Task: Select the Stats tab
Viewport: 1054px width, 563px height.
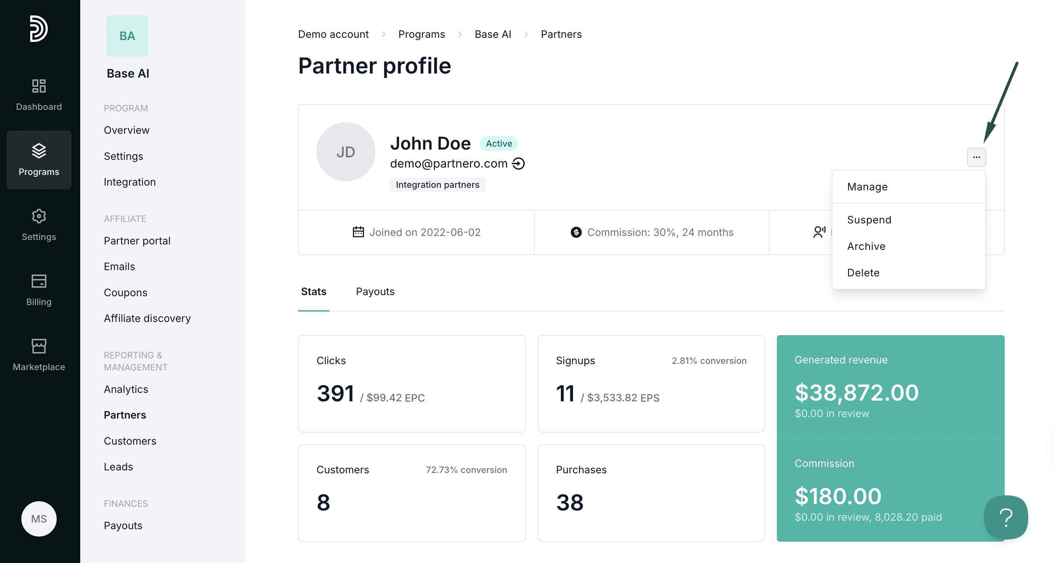Action: click(x=314, y=291)
